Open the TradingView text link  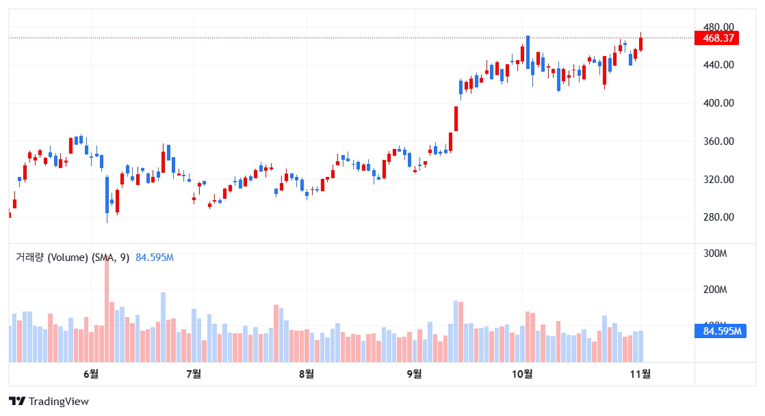[x=59, y=402]
